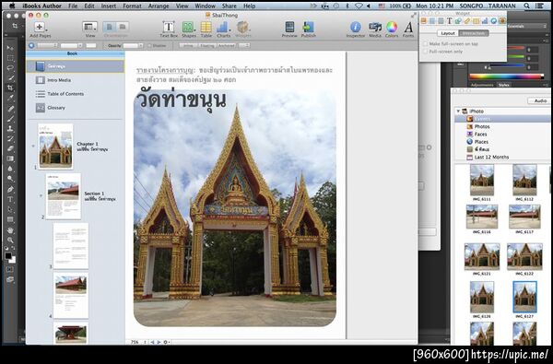The height and width of the screenshot is (364, 553).
Task: Open the Table tool in toolbar
Action: pyautogui.click(x=206, y=29)
